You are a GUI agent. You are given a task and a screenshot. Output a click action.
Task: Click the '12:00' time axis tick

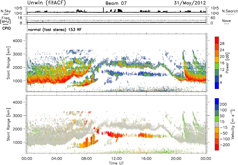116,159
